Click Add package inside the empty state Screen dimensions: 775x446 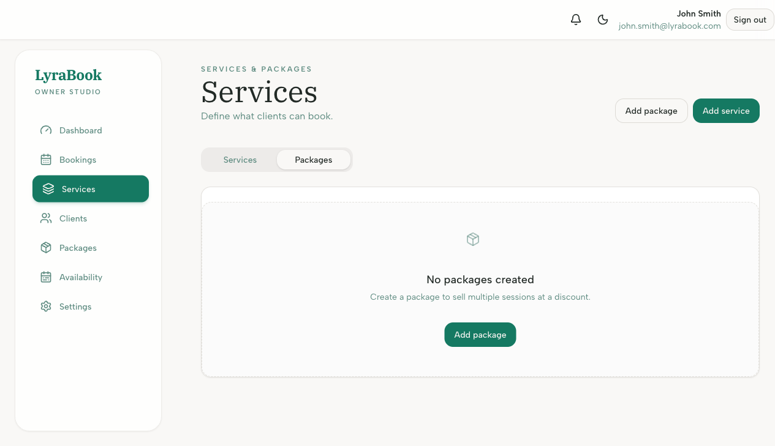480,335
